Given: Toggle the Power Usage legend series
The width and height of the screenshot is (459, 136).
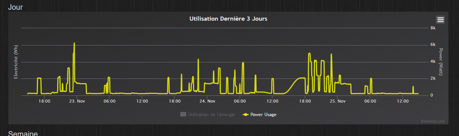Looking at the screenshot, I should click(260, 115).
